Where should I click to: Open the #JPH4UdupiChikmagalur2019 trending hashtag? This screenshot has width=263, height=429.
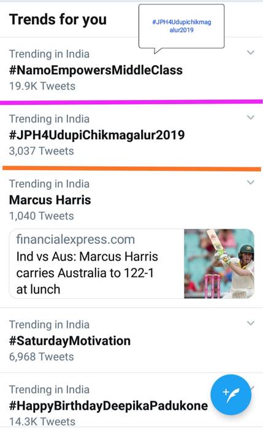tap(97, 135)
